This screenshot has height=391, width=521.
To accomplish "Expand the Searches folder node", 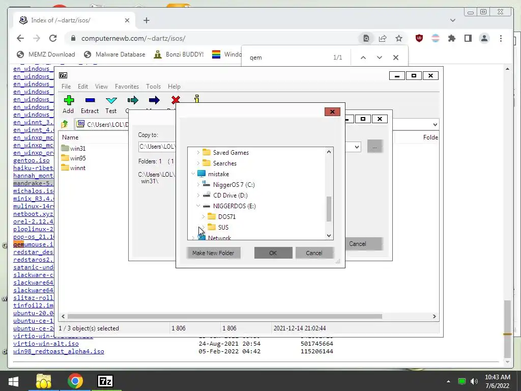I will (x=198, y=163).
